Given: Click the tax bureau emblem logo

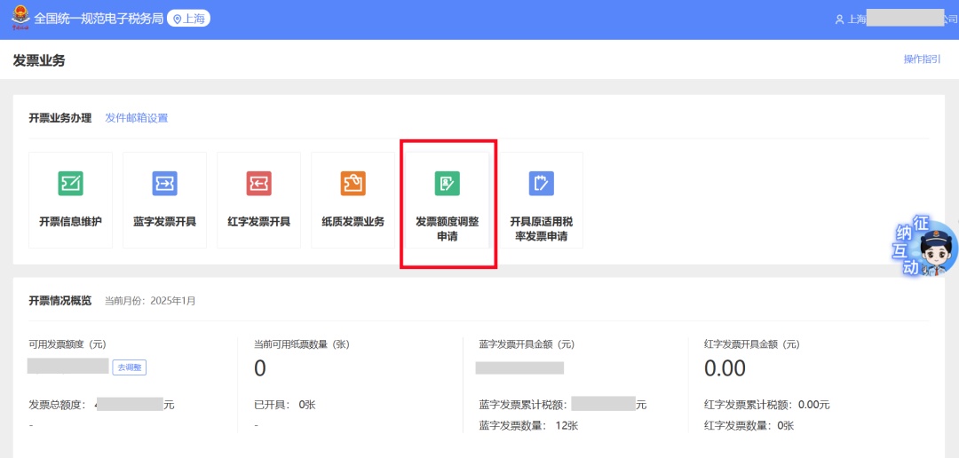Looking at the screenshot, I should click(x=20, y=17).
